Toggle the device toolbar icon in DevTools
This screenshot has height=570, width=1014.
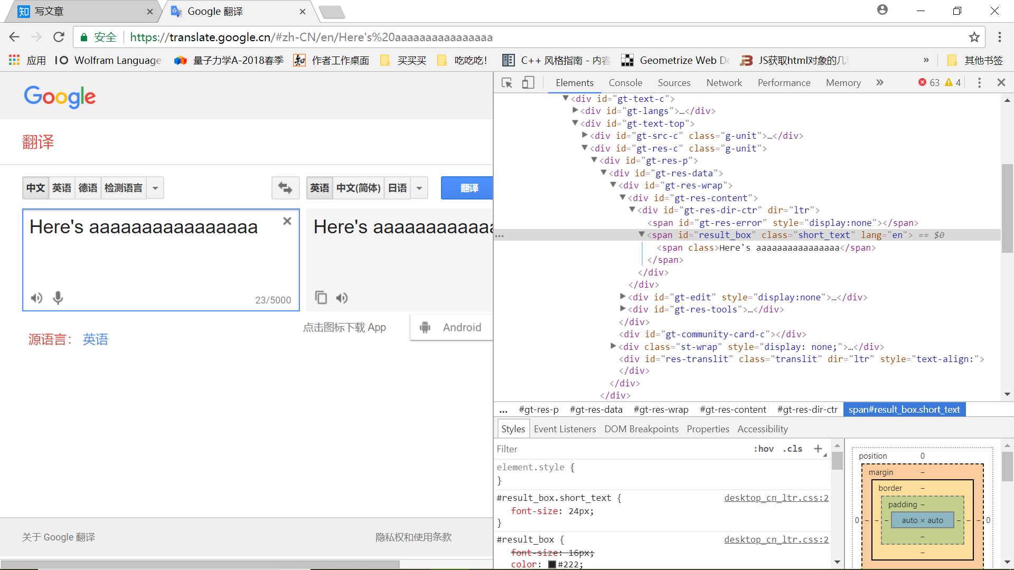528,83
